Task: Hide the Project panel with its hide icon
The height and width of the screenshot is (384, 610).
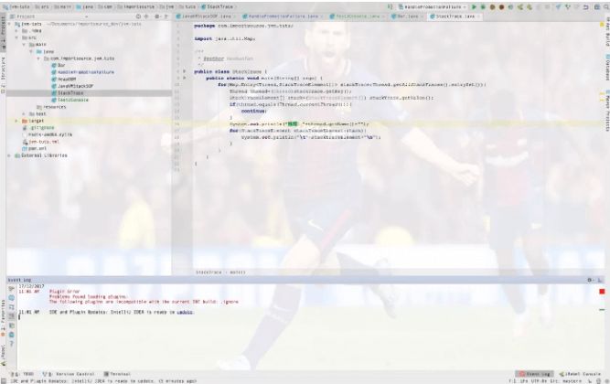Action: (x=166, y=16)
